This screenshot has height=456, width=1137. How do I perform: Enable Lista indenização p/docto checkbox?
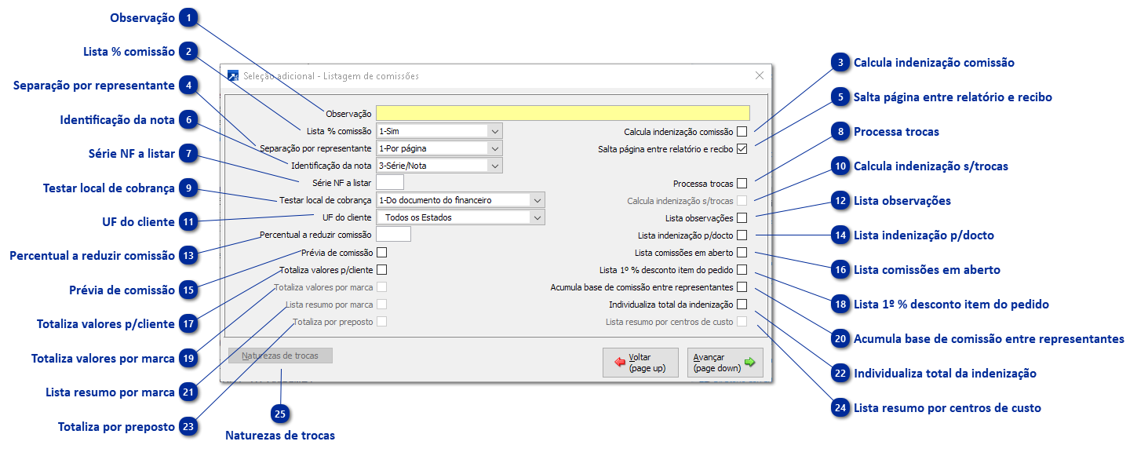pyautogui.click(x=742, y=235)
